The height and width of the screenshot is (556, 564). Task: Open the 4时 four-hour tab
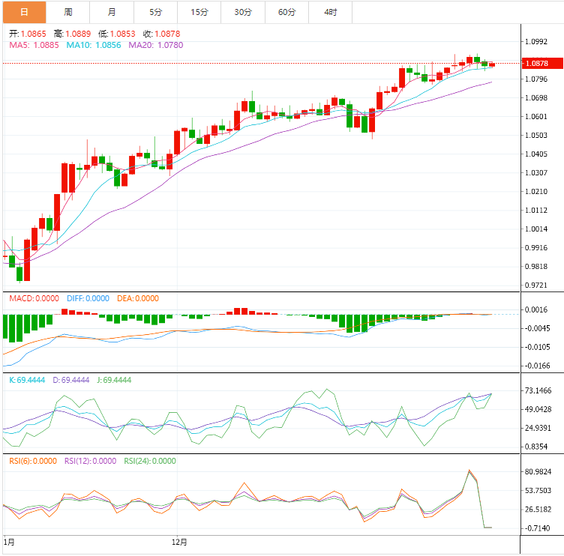(x=330, y=12)
